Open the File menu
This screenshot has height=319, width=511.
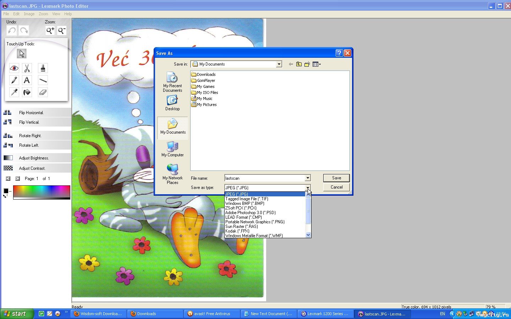pos(6,14)
